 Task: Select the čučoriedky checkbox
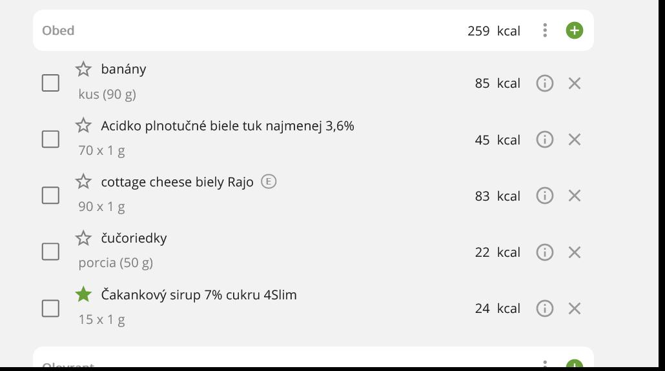pos(50,252)
